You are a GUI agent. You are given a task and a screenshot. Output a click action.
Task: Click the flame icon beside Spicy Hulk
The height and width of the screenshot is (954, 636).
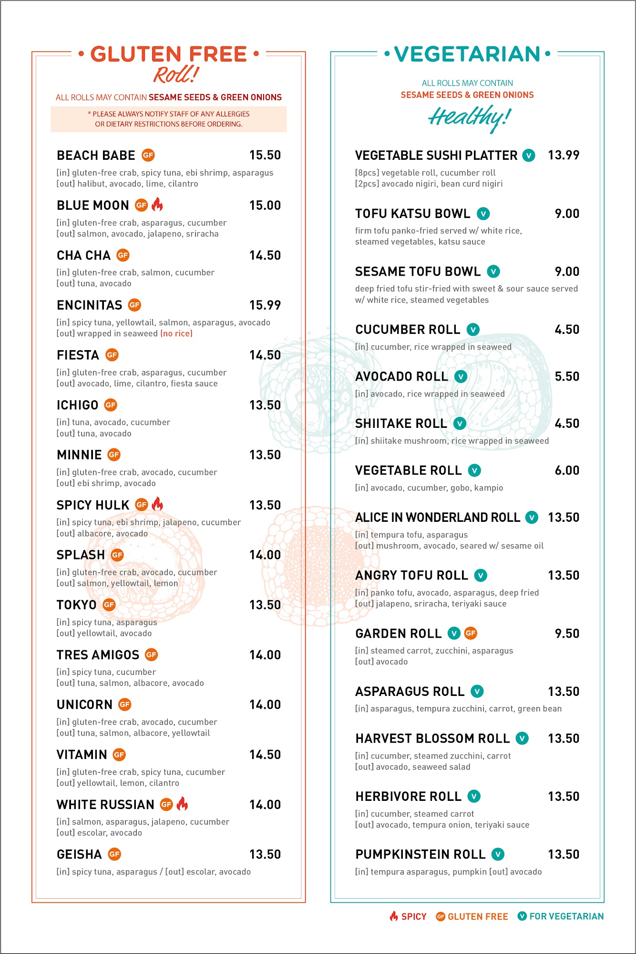point(157,504)
